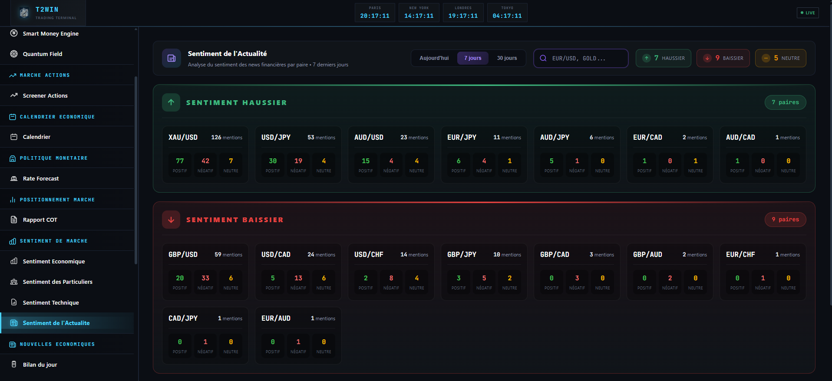This screenshot has width=832, height=381.
Task: Open Smart Money Engine sidebar icon
Action: pos(14,33)
